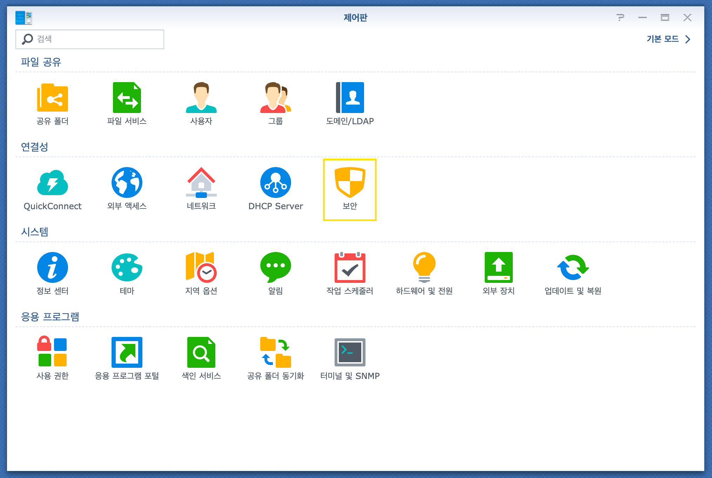Click the help question mark button
The image size is (712, 478).
click(620, 18)
